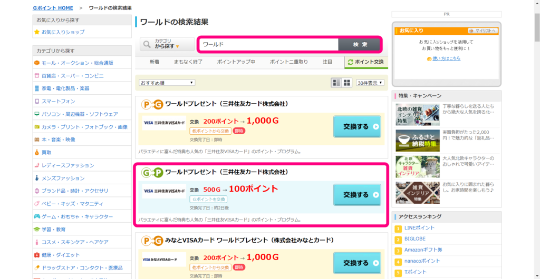
Task: Open Tポイント in access ranking
Action: [x=416, y=272]
